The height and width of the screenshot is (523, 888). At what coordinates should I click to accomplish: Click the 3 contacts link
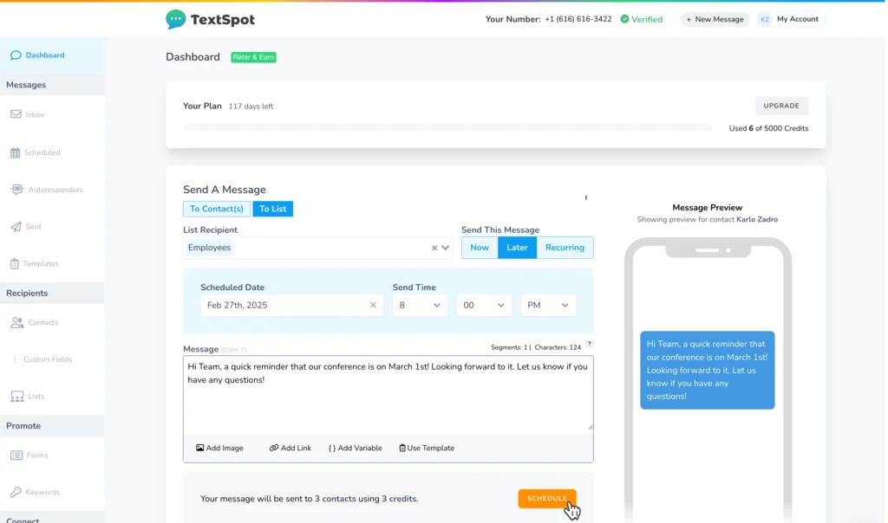[336, 499]
